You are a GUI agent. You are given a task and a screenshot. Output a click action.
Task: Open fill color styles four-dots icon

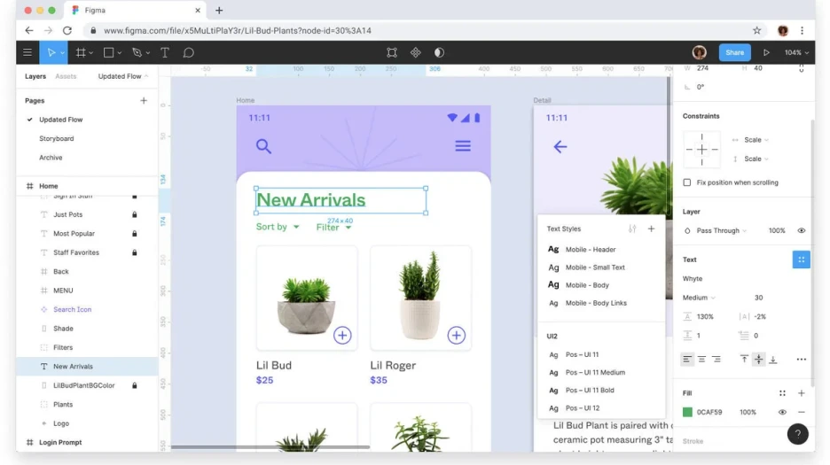[x=782, y=393]
